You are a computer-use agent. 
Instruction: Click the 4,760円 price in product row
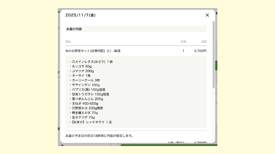point(200,51)
